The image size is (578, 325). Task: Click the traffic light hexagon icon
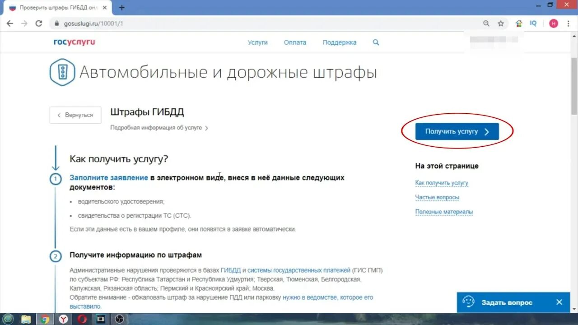[62, 72]
